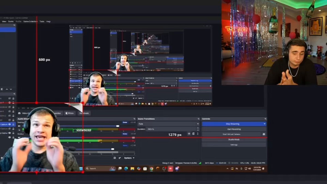Open scene filters icon in Scenes panel toolbar
Image resolution: width=327 pixels, height=184 pixels.
point(2,89)
